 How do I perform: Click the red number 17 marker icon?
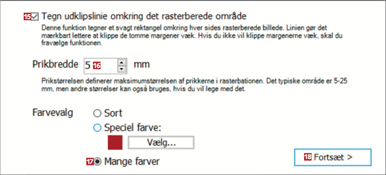tap(90, 162)
